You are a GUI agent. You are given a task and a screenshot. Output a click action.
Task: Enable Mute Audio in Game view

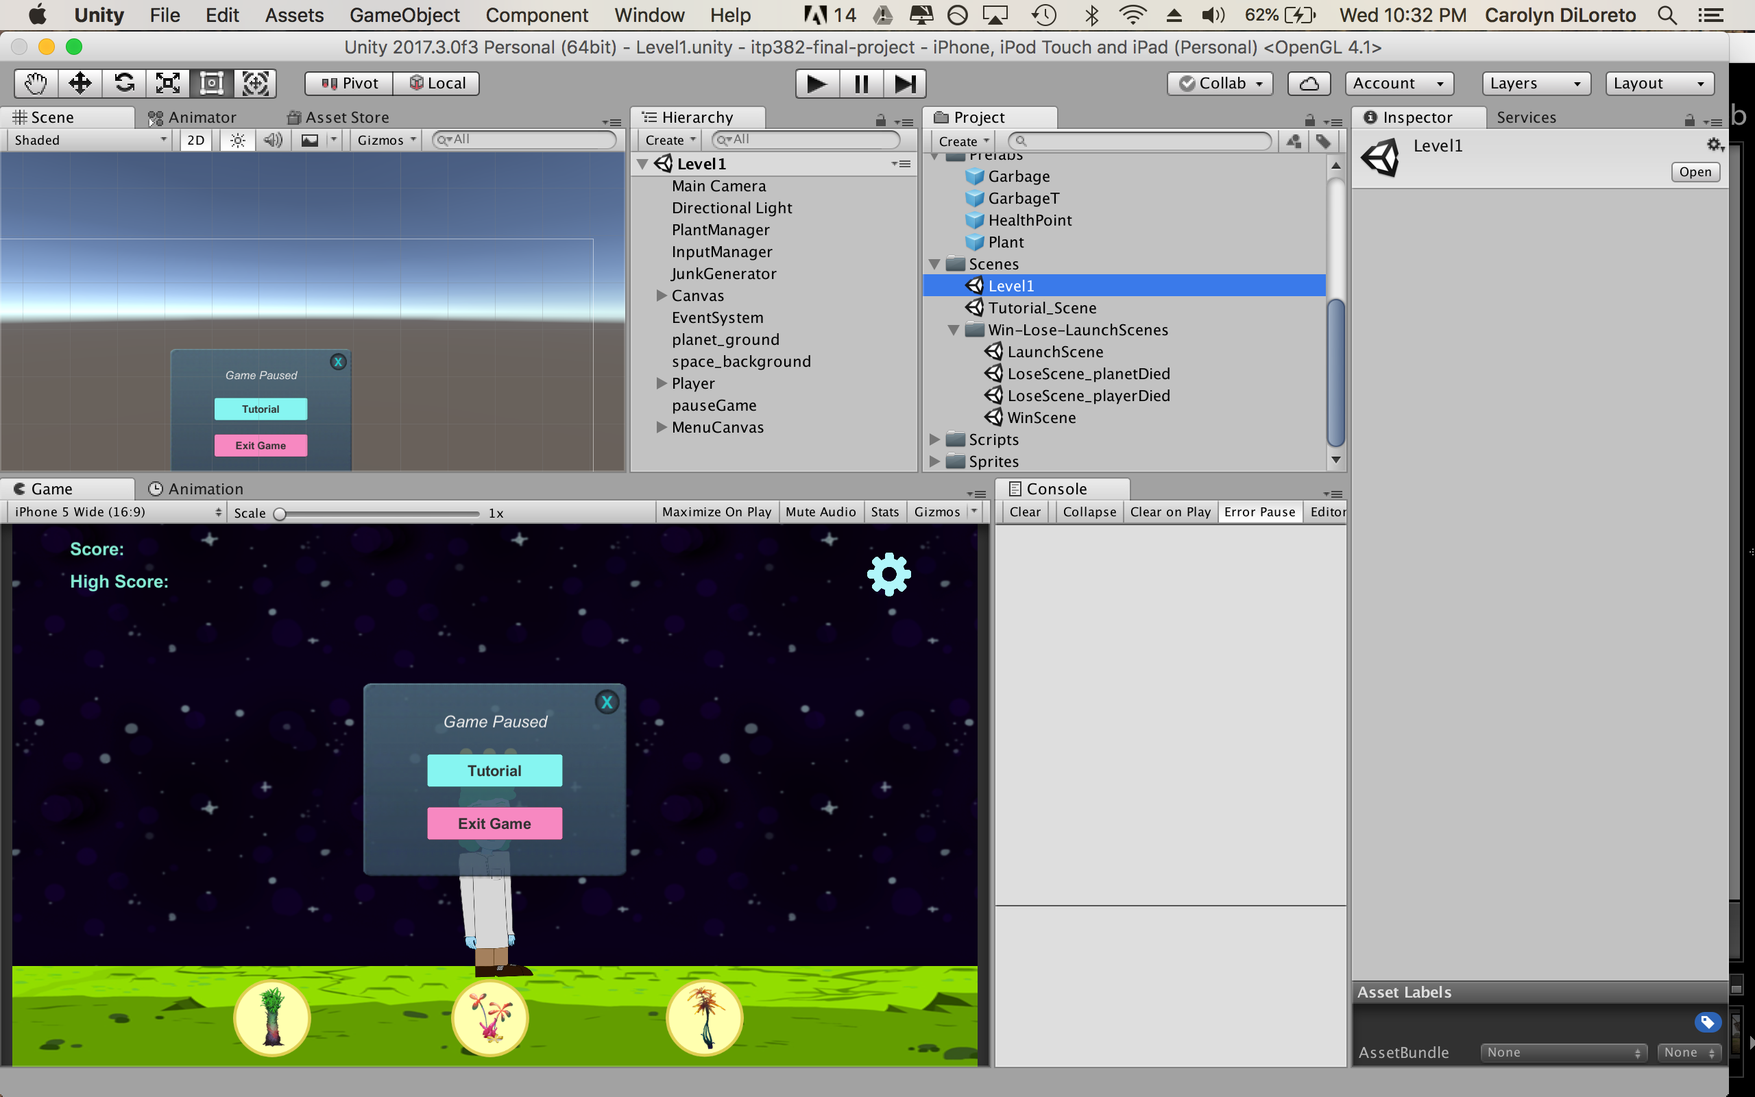tap(820, 512)
